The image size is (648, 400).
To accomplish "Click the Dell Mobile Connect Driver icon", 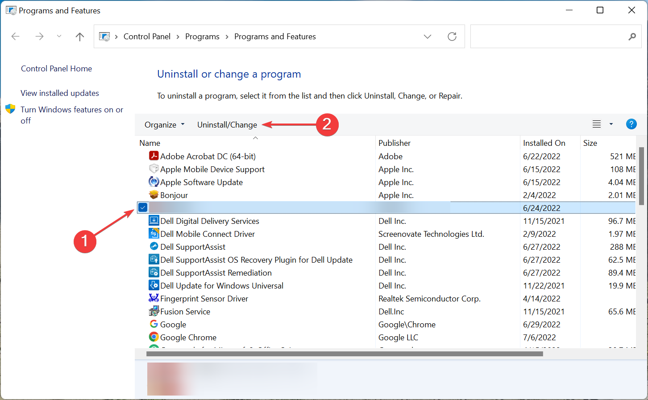I will [154, 233].
